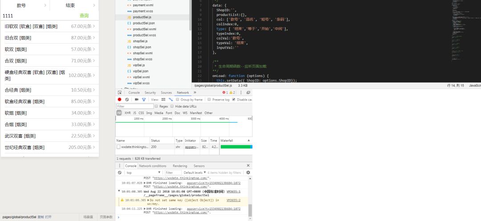Stop recording network log red button

[120, 100]
